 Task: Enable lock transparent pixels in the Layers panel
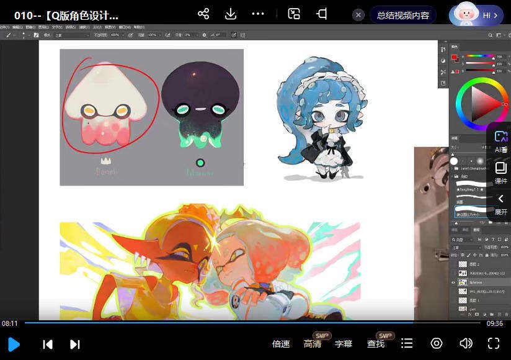pyautogui.click(x=461, y=255)
